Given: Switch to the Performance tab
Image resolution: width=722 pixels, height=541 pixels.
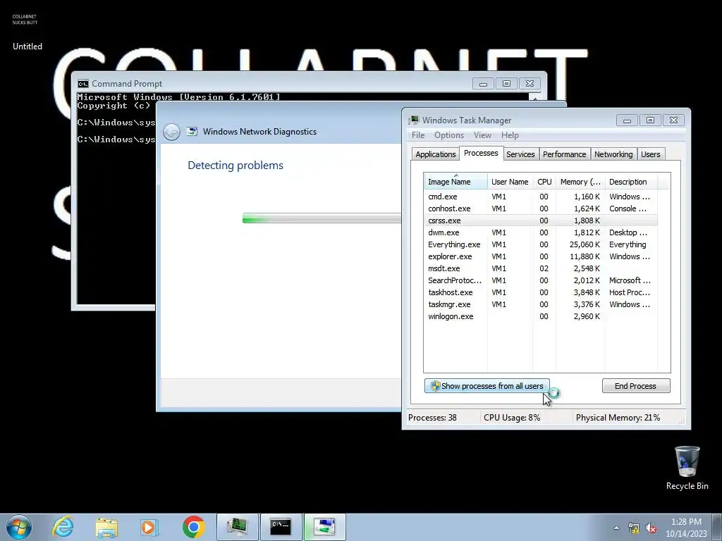Looking at the screenshot, I should pyautogui.click(x=564, y=154).
